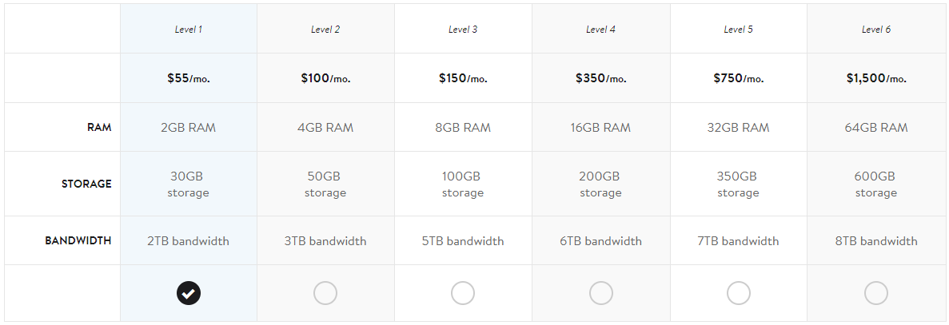This screenshot has height=325, width=949.
Task: Pick the Level 6 plan radio button
Action: tap(876, 293)
